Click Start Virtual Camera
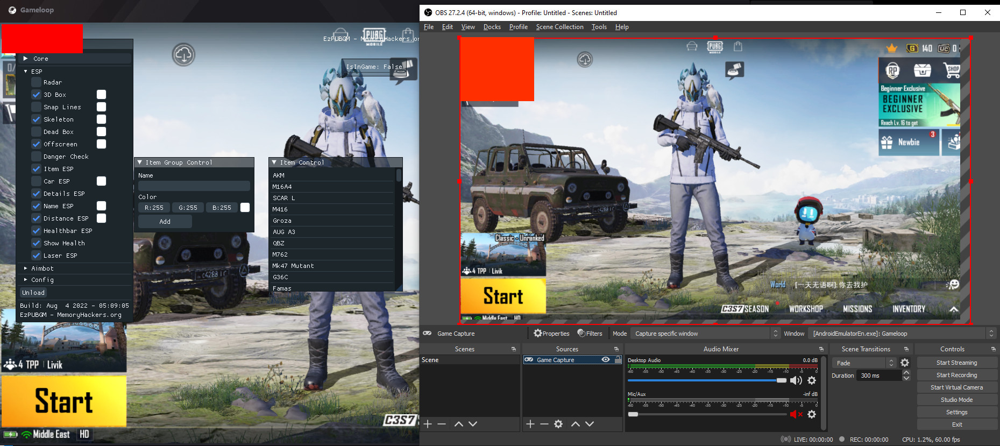Image resolution: width=1000 pixels, height=446 pixels. (956, 387)
